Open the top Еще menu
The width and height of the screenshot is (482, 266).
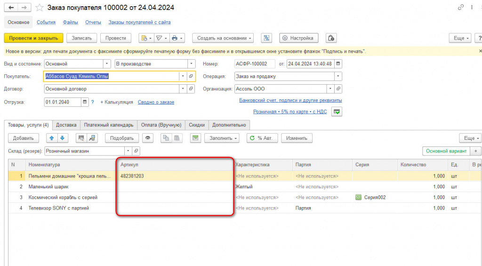[x=460, y=38]
